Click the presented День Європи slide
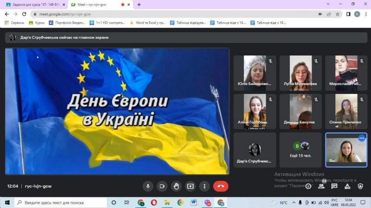Screen dimensions: 371x208 pos(117,111)
